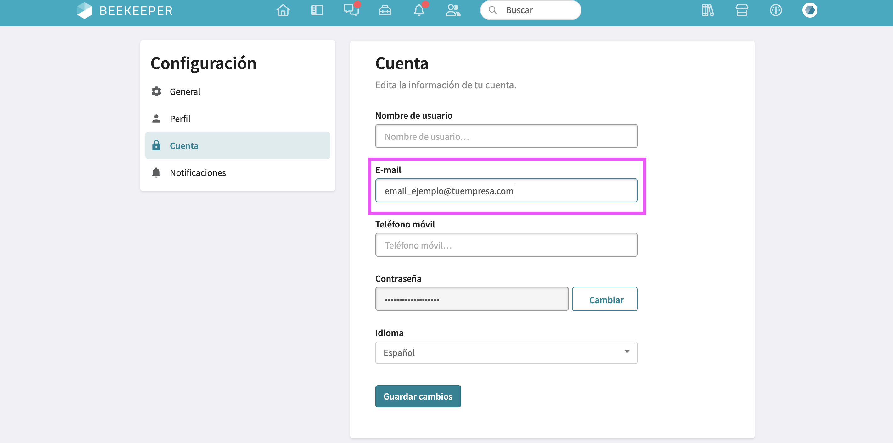Go to the Home feed icon
Viewport: 893px width, 443px height.
[283, 10]
